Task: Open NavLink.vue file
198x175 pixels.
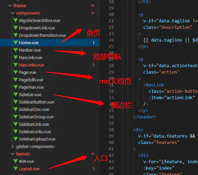Action: [31, 58]
